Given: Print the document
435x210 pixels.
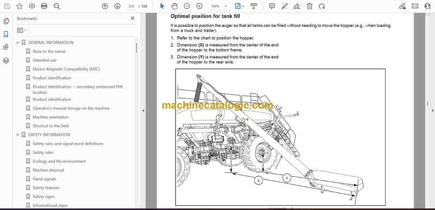Looking at the screenshot, I should [x=44, y=6].
